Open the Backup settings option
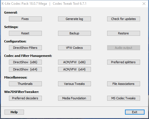Image resolution: width=149 pixels, height=119 pixels. pyautogui.click(x=74, y=33)
